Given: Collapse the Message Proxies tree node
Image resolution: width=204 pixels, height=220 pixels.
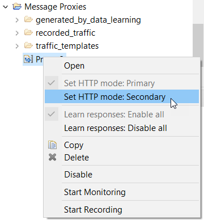Looking at the screenshot, I should tap(6, 7).
